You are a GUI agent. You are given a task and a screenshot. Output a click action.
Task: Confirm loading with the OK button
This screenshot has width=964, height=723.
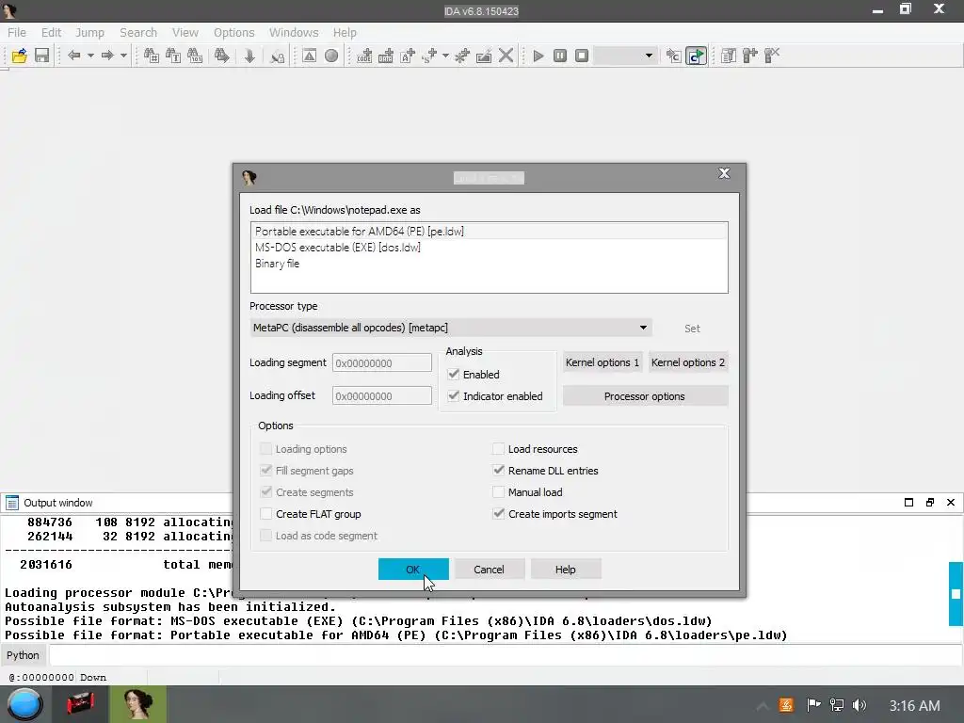(x=413, y=570)
